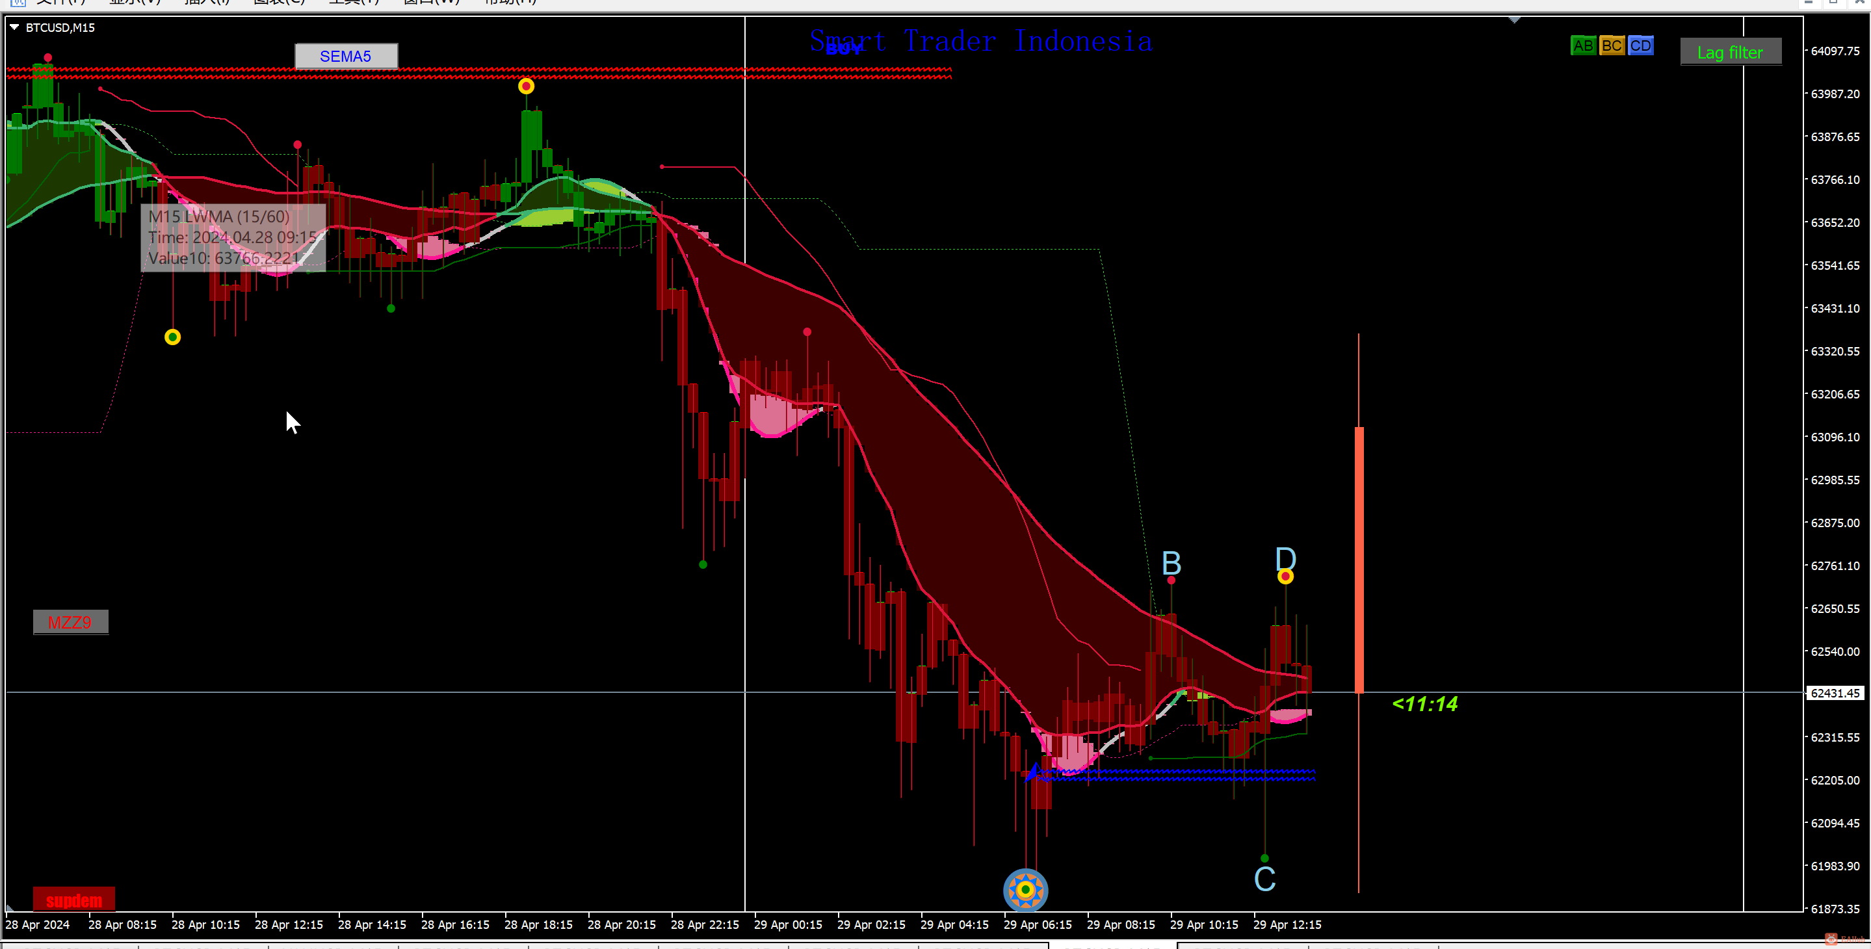Click the 62431.45 current price label

[1835, 694]
